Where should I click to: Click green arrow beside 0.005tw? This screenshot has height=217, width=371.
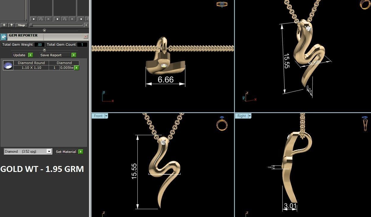[77, 68]
